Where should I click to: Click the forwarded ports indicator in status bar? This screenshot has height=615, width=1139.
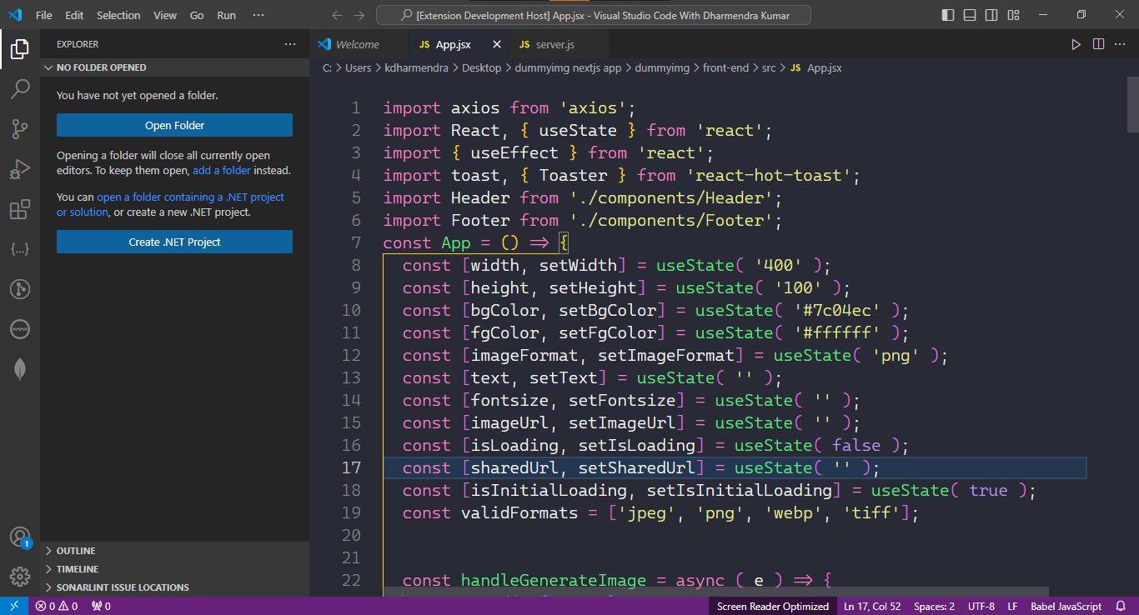[101, 606]
